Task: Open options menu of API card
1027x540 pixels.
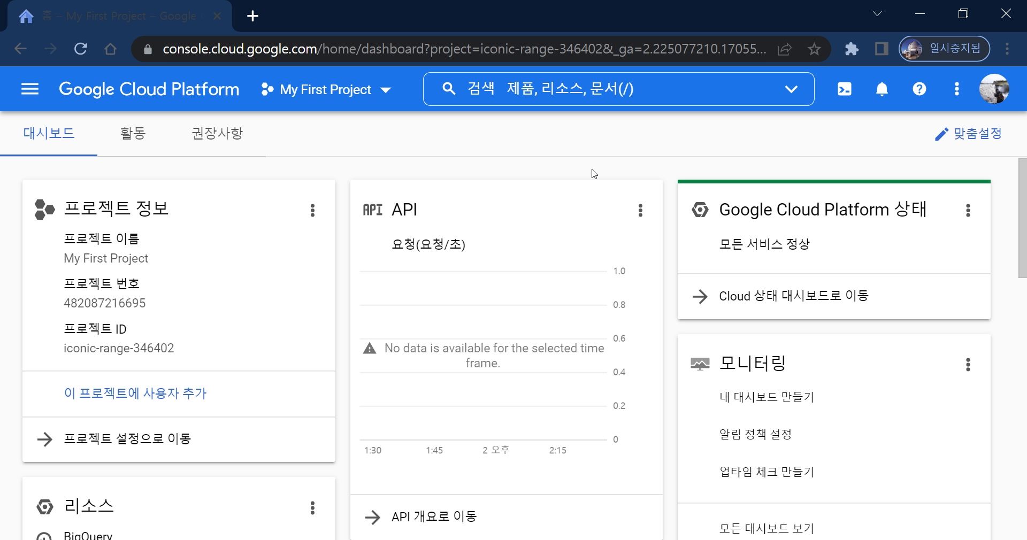Action: [x=640, y=210]
